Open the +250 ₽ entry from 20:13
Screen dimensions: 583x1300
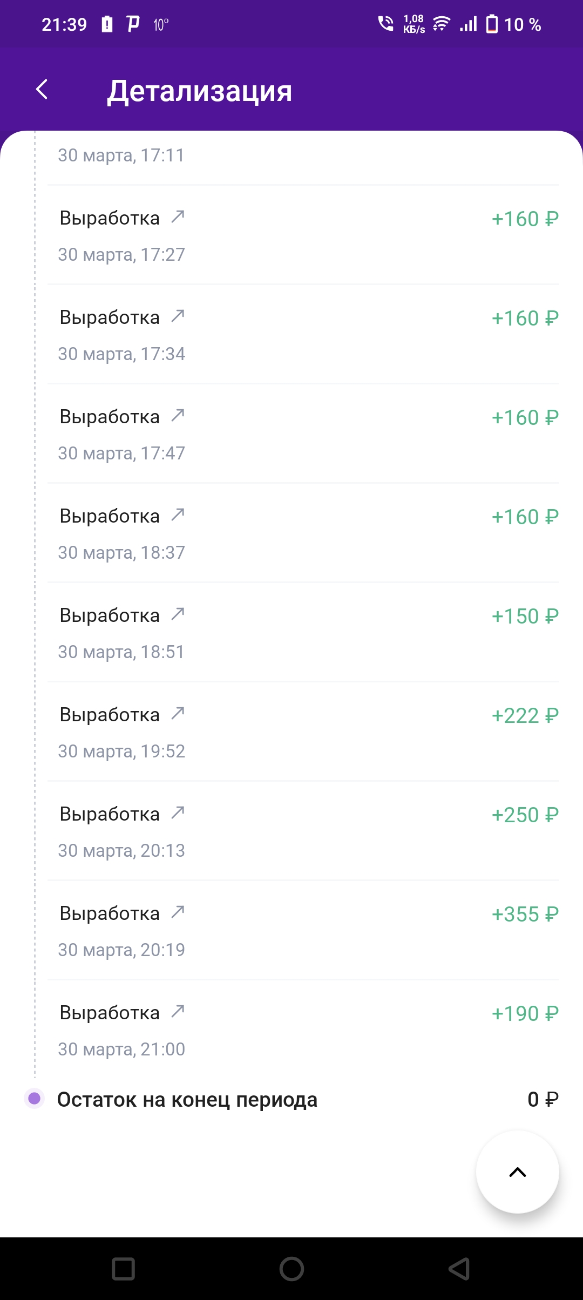pos(303,831)
